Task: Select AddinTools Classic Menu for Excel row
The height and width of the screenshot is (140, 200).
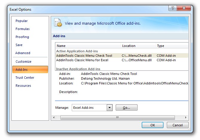Action: [x=122, y=60]
